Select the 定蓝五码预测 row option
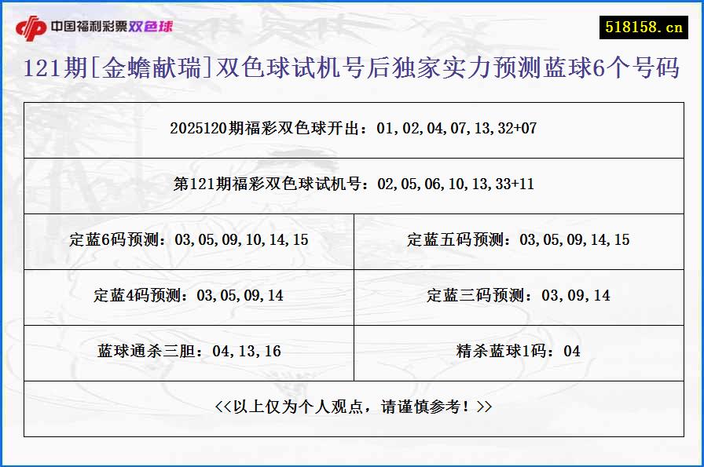The width and height of the screenshot is (704, 467). click(519, 241)
